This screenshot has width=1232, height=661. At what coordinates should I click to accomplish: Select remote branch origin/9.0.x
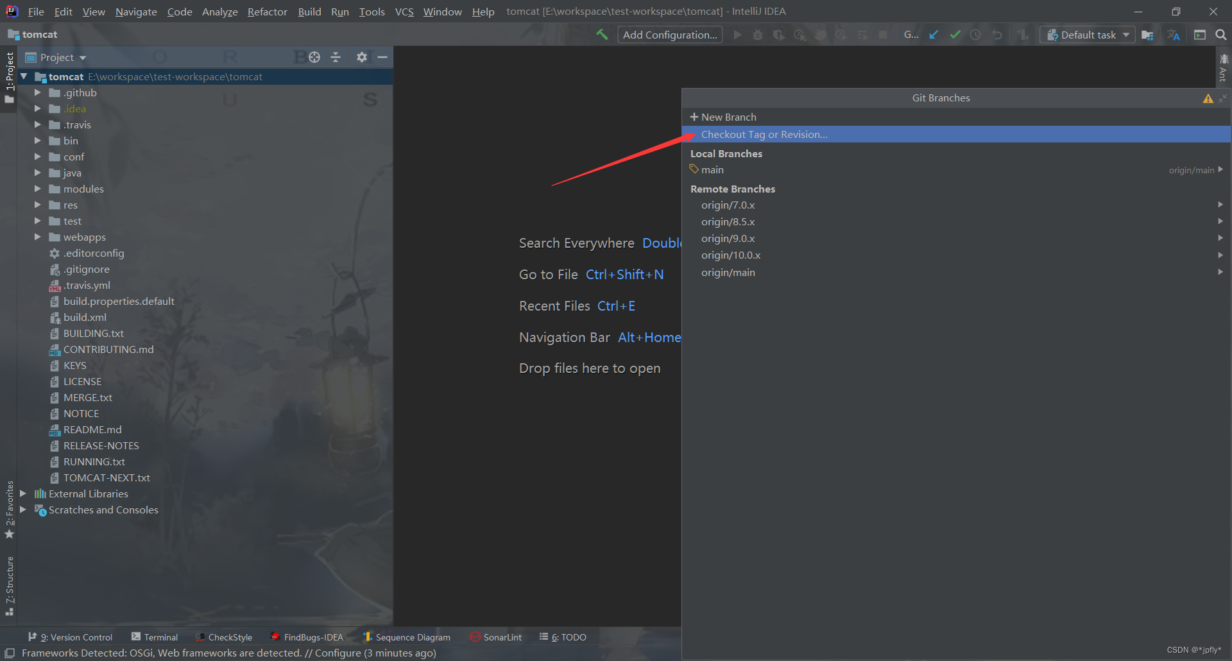click(956, 238)
